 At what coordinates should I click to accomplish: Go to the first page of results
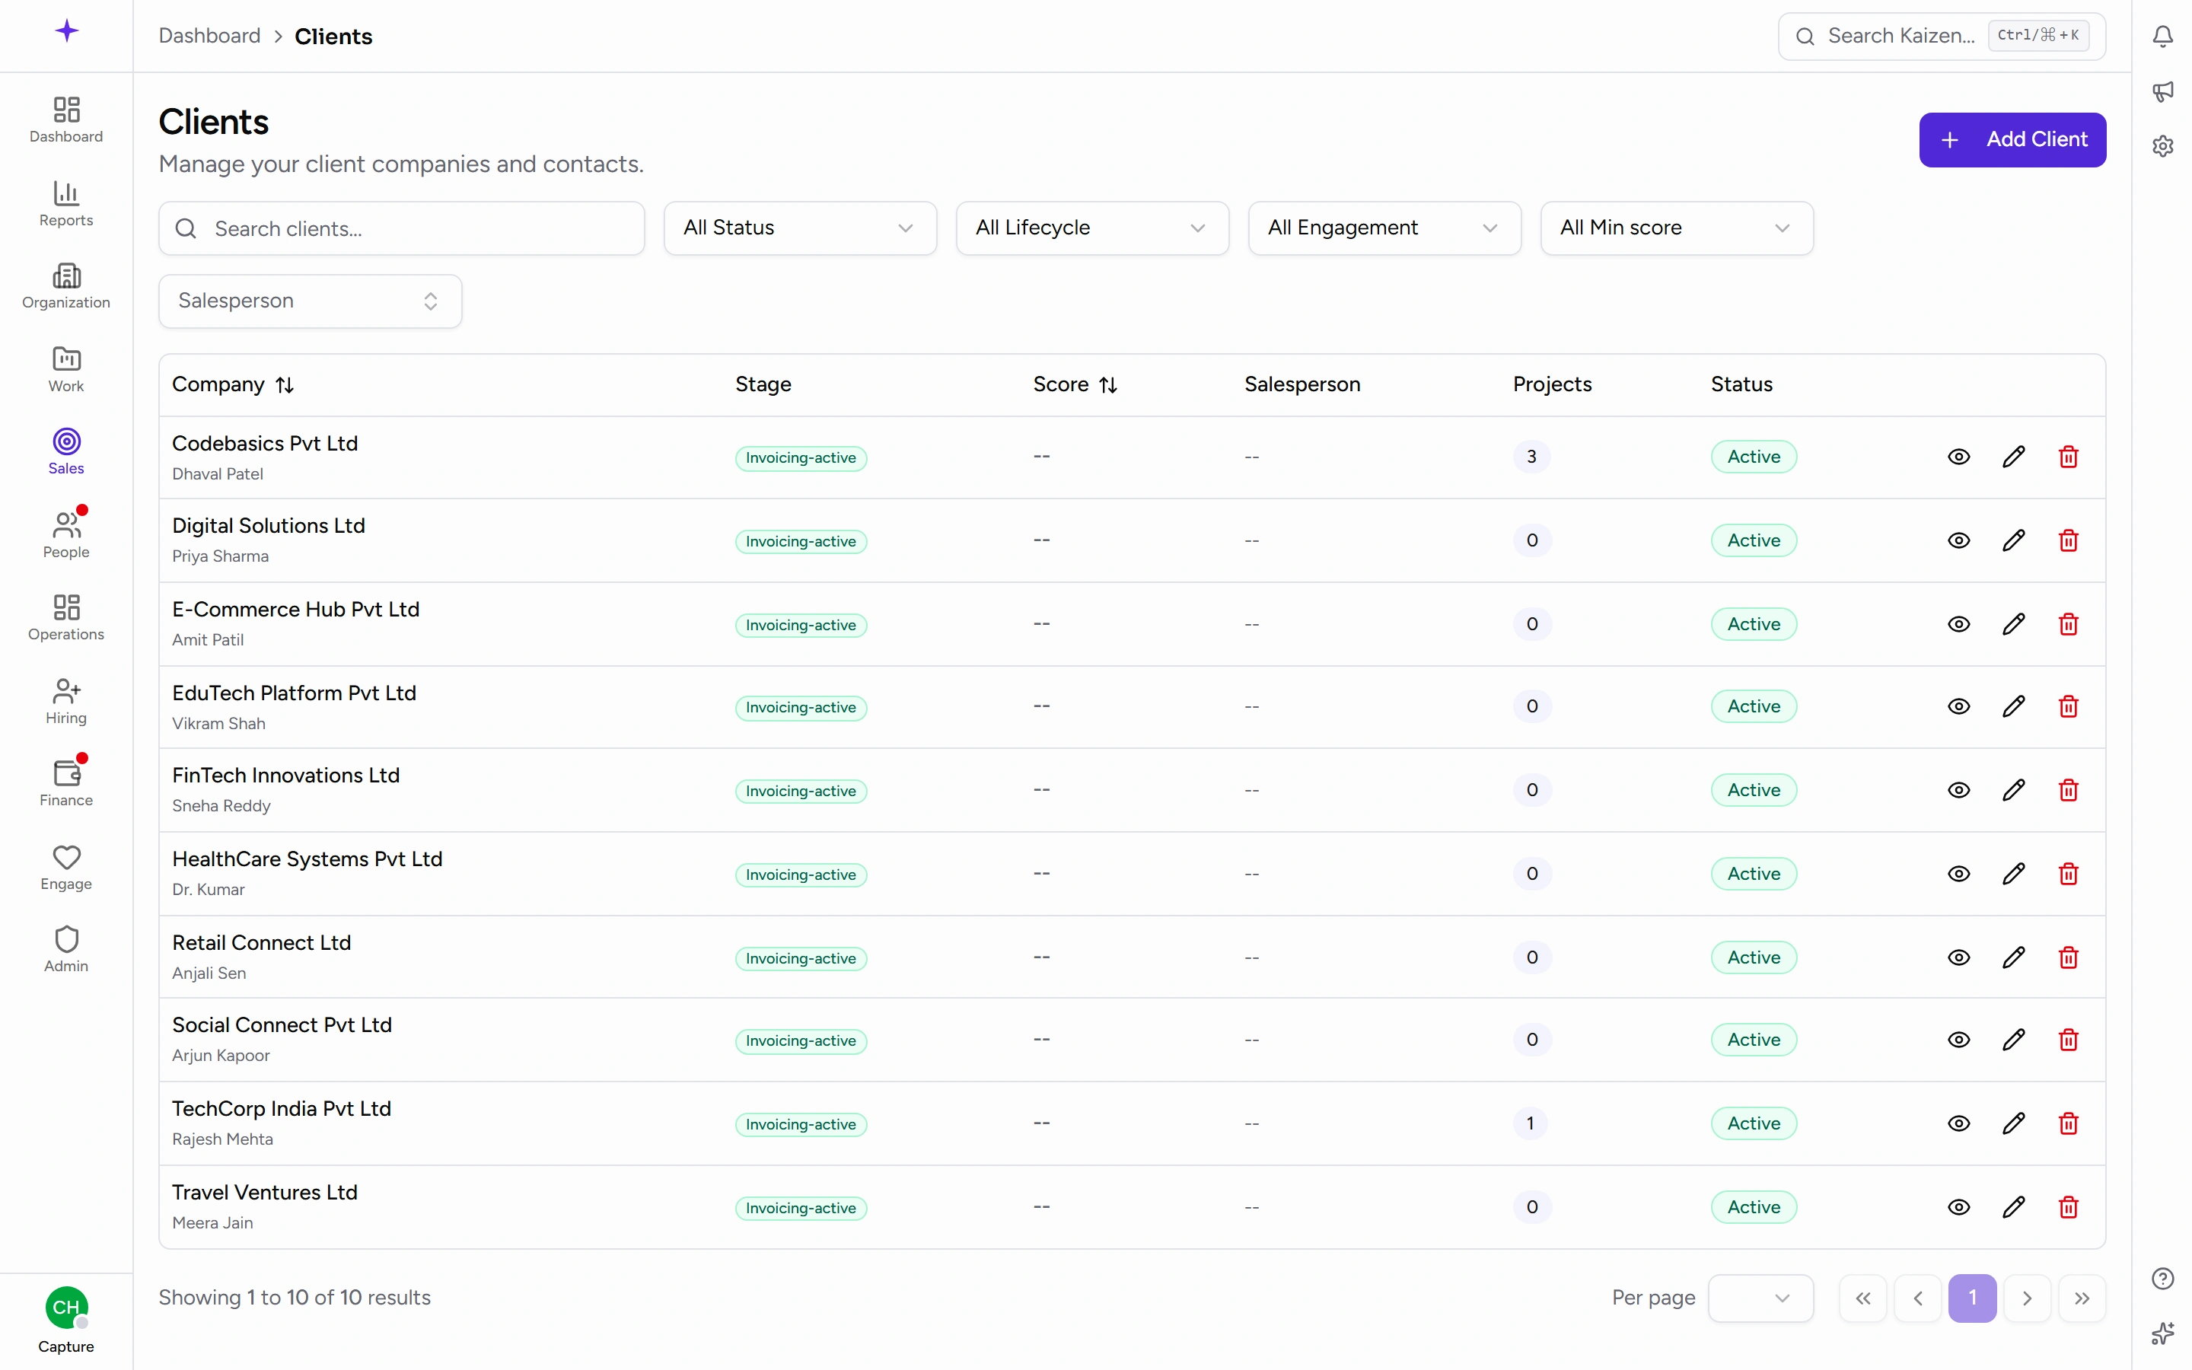point(1862,1298)
